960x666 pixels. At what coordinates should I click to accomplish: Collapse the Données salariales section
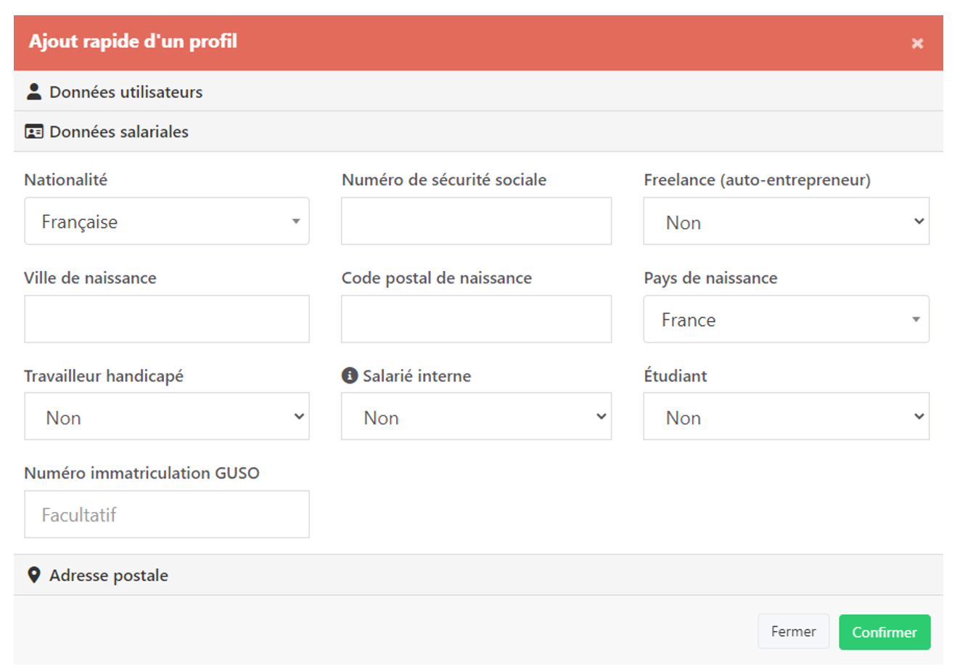click(119, 132)
